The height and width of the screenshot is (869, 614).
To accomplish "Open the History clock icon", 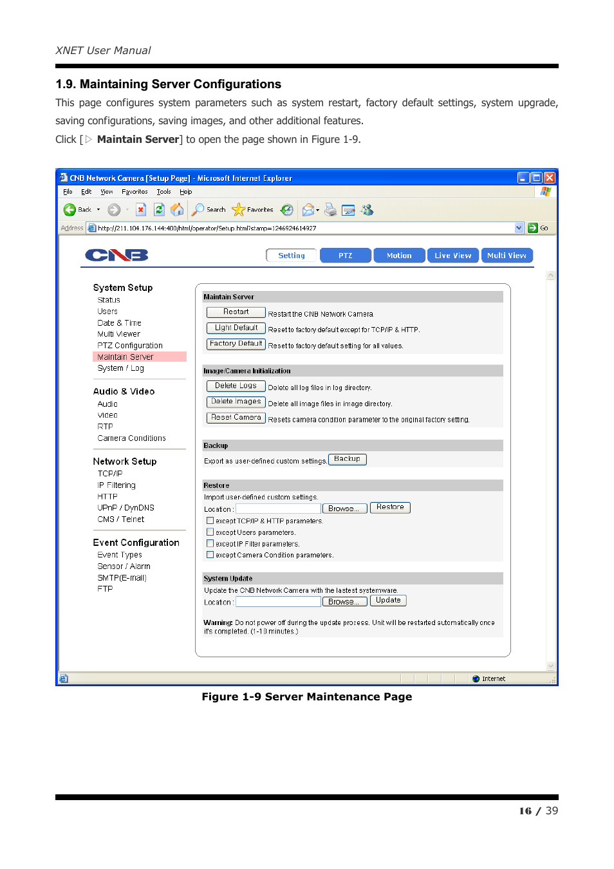I will [x=287, y=210].
